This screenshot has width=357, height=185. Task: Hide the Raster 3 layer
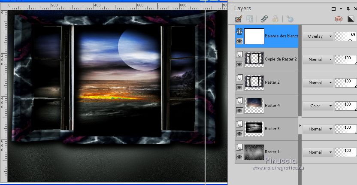[x=239, y=134]
